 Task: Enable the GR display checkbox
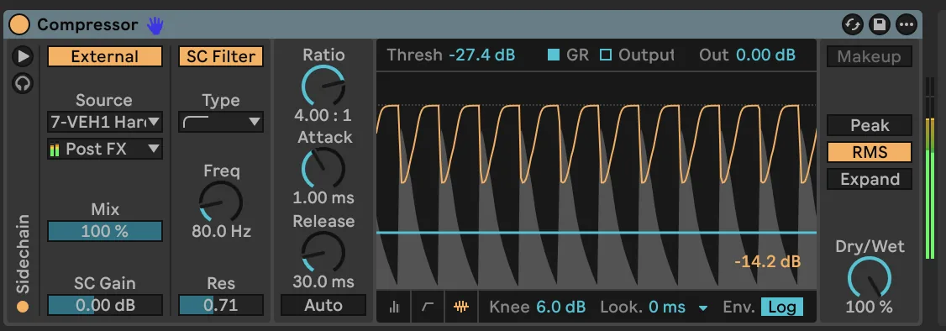point(554,55)
